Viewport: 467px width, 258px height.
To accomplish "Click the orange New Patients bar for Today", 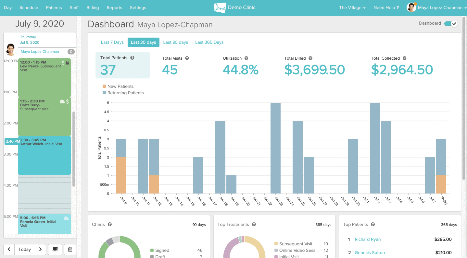I will pos(441,184).
